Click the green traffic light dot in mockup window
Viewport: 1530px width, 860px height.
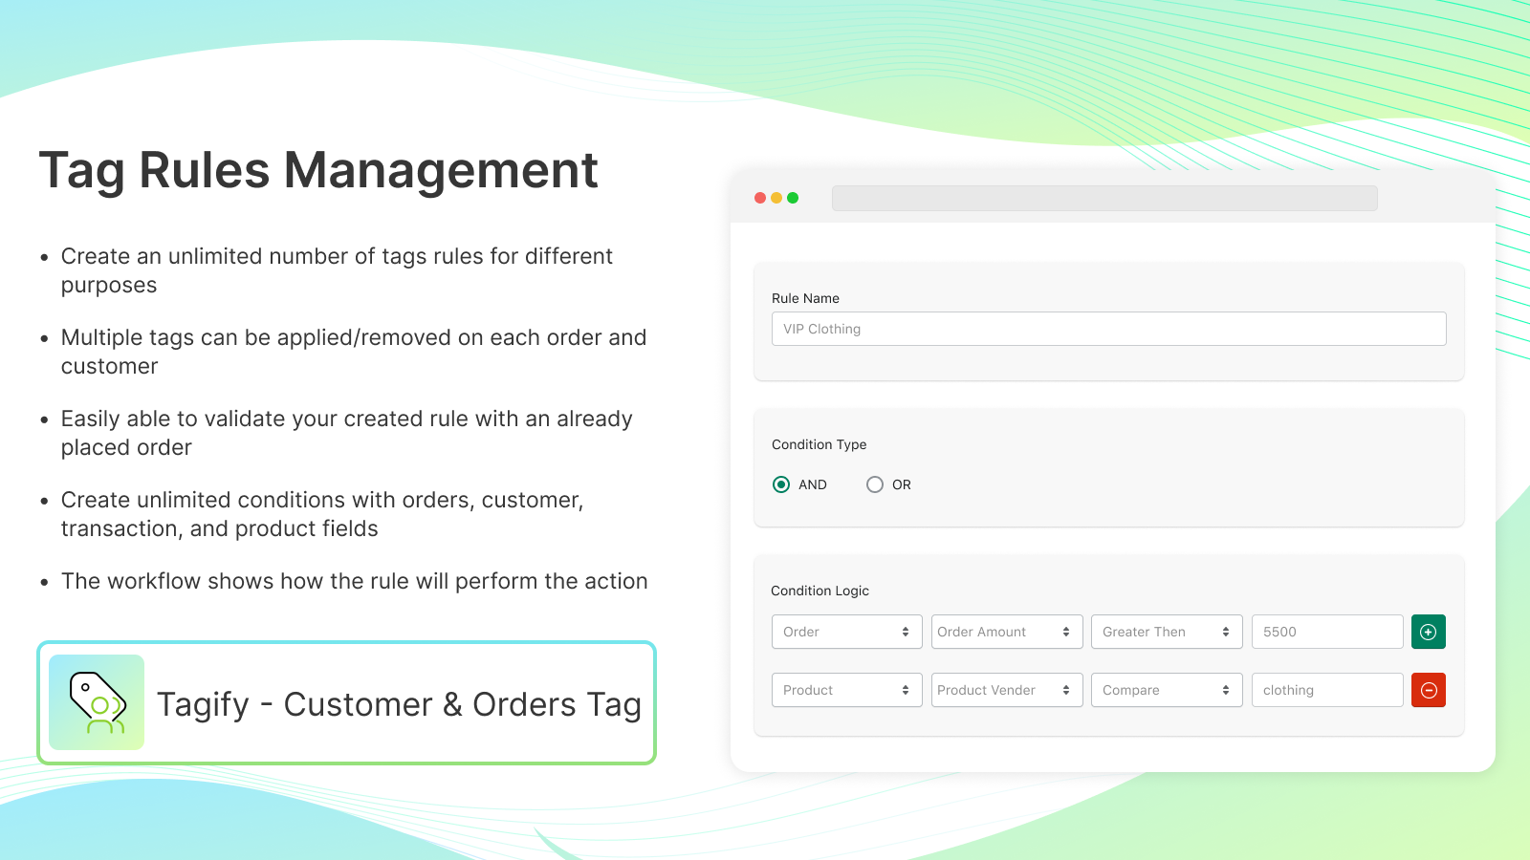792,198
